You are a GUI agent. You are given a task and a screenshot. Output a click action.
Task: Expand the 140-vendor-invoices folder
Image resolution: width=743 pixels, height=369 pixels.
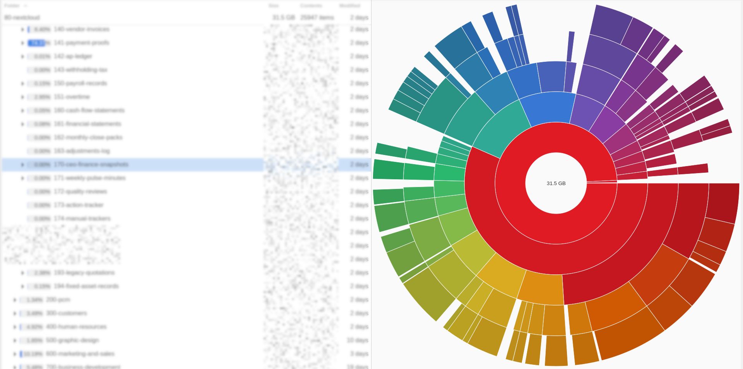(22, 29)
